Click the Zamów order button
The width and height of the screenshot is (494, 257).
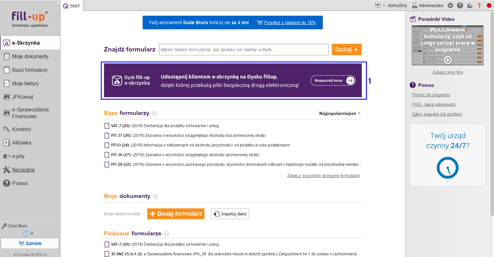pos(30,243)
